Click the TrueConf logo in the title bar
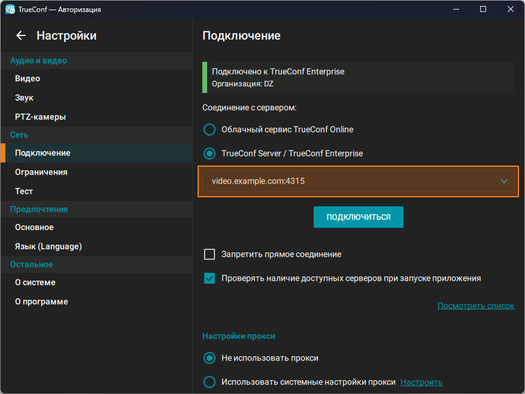The image size is (525, 394). (10, 10)
